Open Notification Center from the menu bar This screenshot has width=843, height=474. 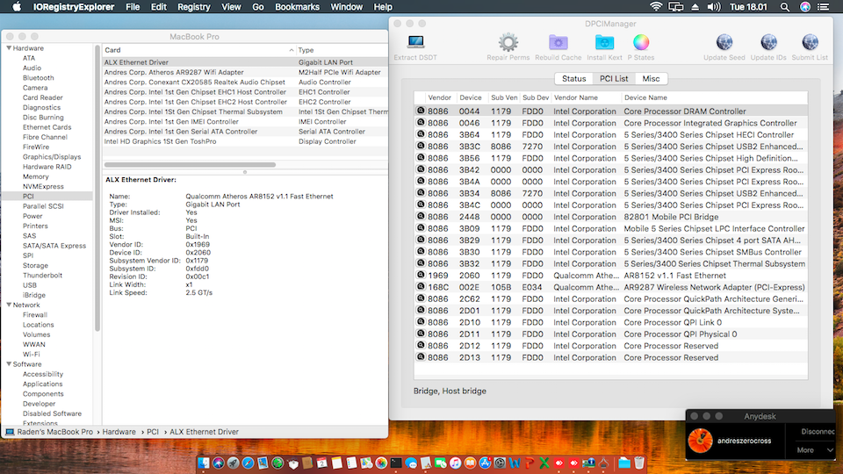(x=823, y=7)
